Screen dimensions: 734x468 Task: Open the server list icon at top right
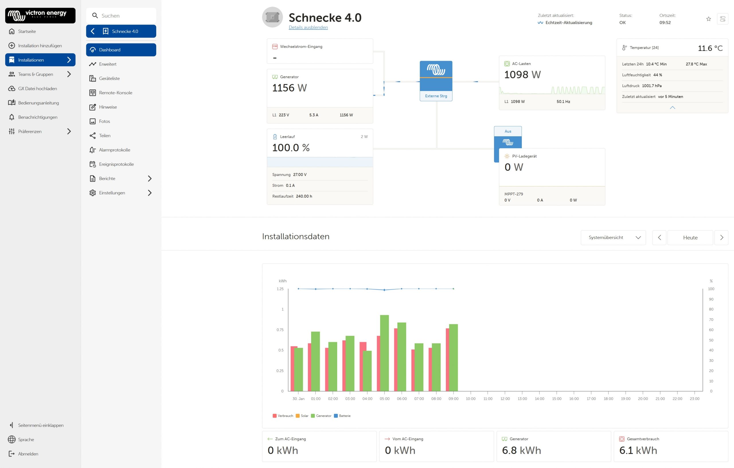tap(723, 19)
